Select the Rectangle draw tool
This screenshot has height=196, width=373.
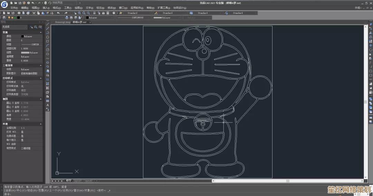(x=48, y=41)
